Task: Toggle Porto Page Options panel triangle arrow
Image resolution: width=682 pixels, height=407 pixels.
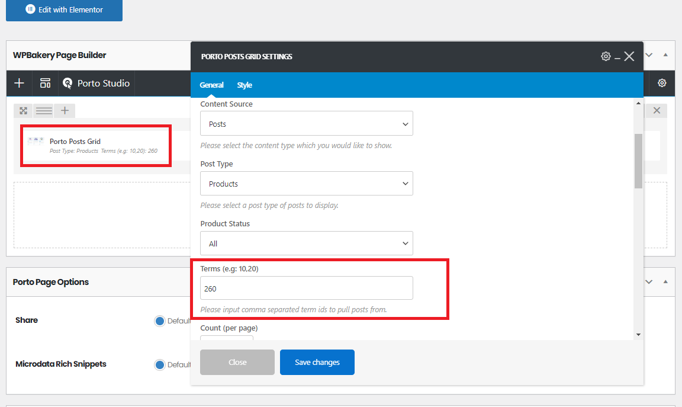Action: (x=665, y=281)
